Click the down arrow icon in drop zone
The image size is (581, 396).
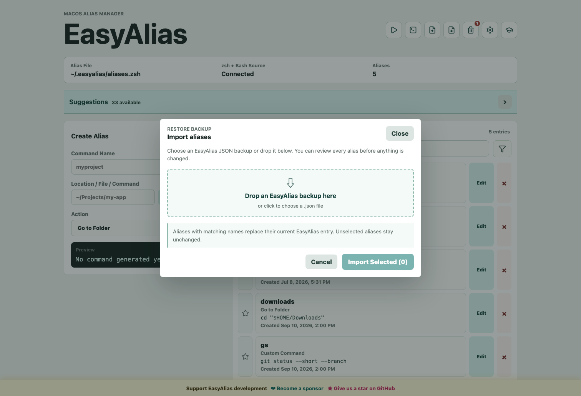point(290,183)
